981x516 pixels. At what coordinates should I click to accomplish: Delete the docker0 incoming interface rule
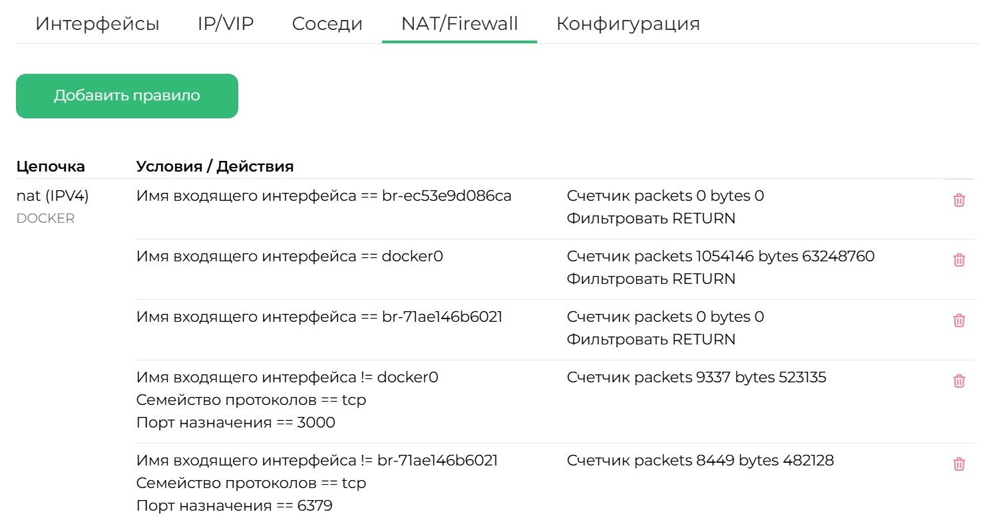point(959,260)
